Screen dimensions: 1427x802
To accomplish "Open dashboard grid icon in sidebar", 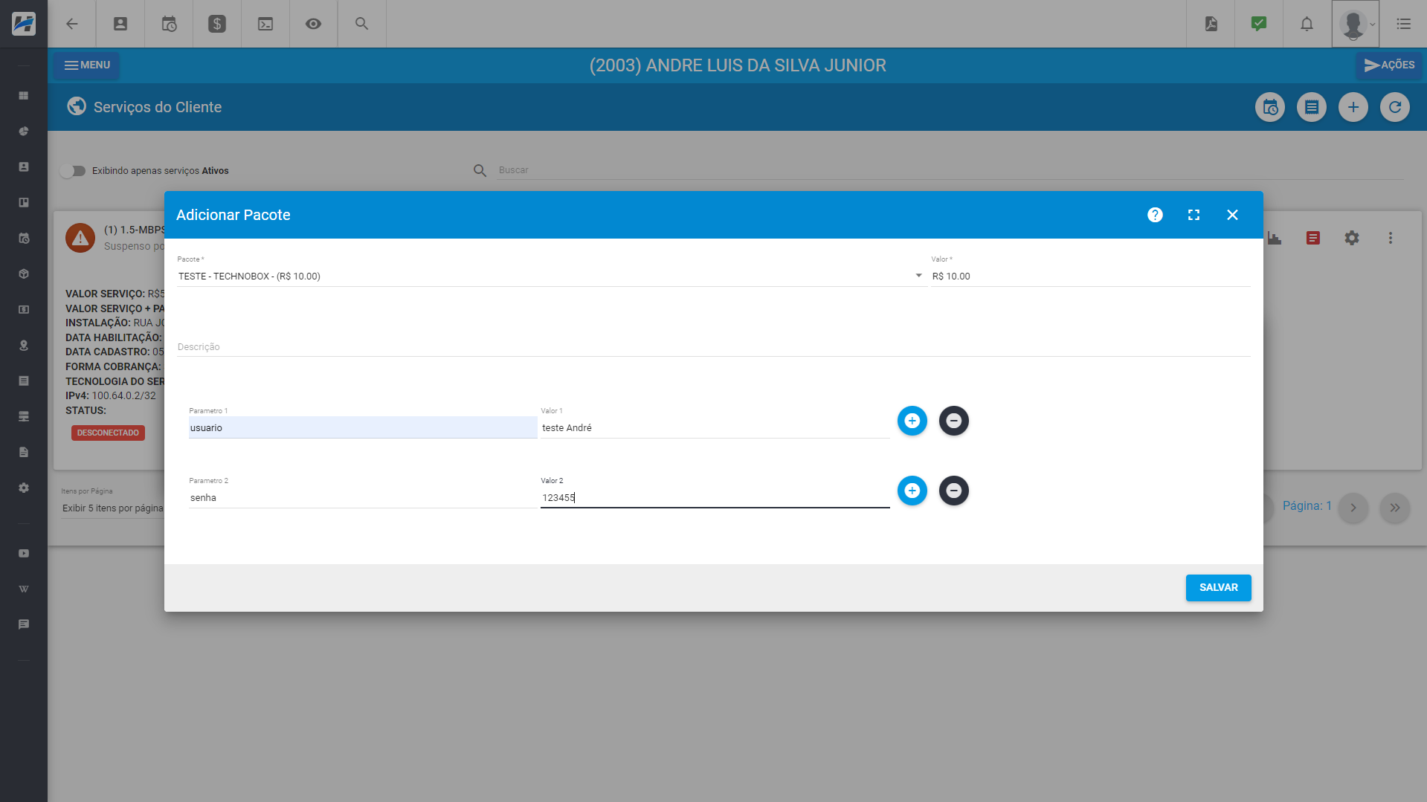I will pos(24,96).
